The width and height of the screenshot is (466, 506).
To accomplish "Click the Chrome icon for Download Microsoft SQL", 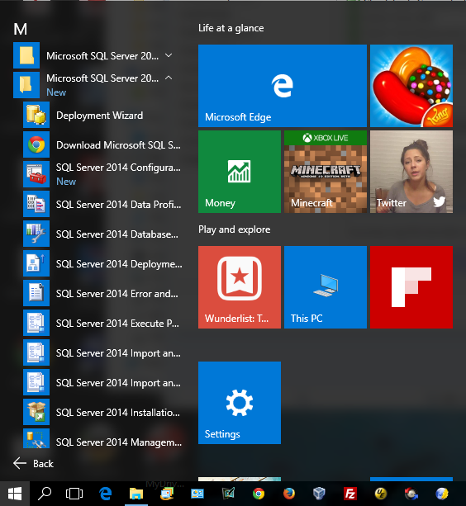I will [x=36, y=144].
